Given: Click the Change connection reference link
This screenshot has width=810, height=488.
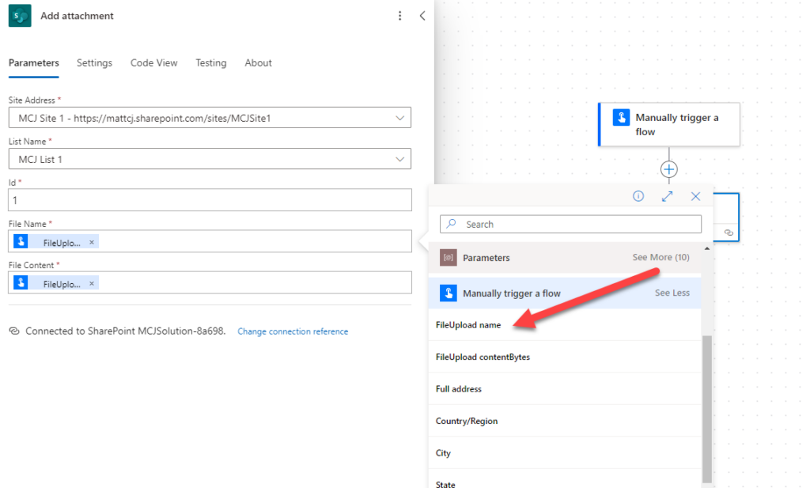Looking at the screenshot, I should coord(293,331).
